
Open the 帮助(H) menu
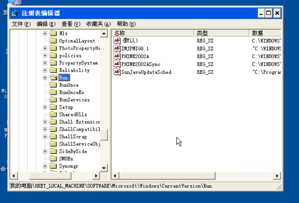click(126, 24)
